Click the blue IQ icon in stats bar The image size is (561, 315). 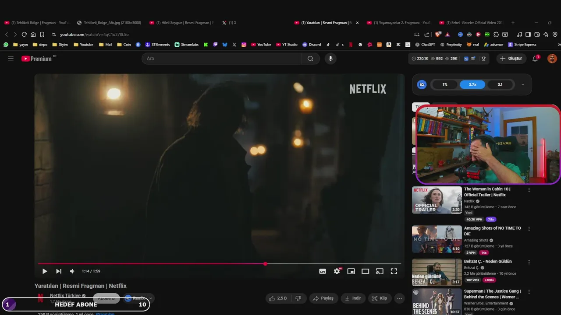[x=466, y=59]
